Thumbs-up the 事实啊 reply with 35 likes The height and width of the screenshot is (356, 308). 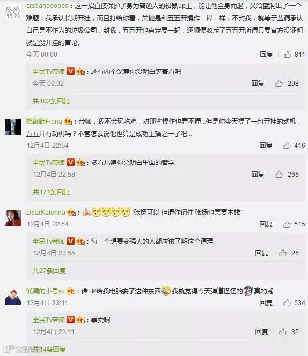283,332
